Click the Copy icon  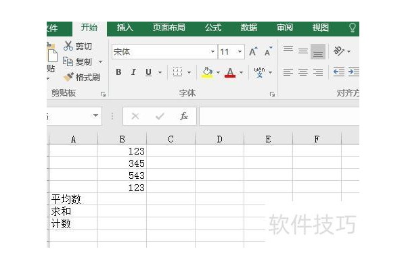[x=68, y=61]
